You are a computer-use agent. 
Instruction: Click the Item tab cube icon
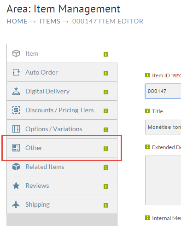coord(16,53)
